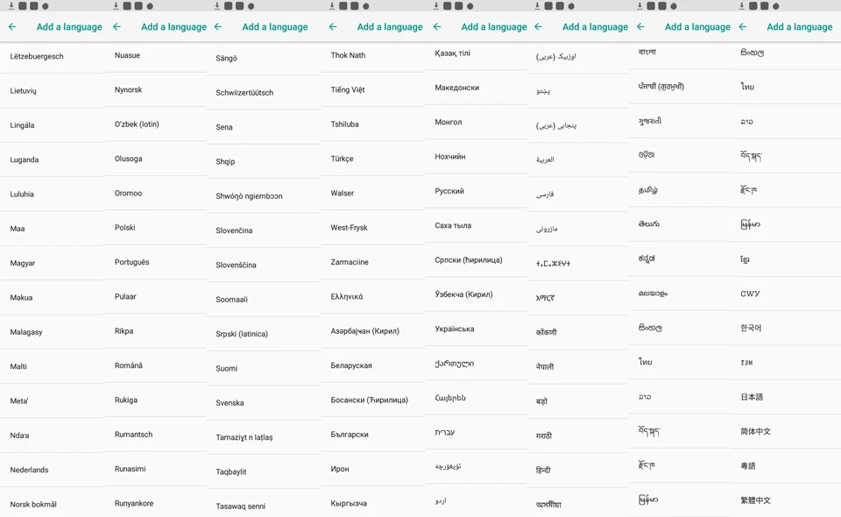This screenshot has width=841, height=517.
Task: Tap back arrow above the Nuasue list
Action: coord(117,27)
